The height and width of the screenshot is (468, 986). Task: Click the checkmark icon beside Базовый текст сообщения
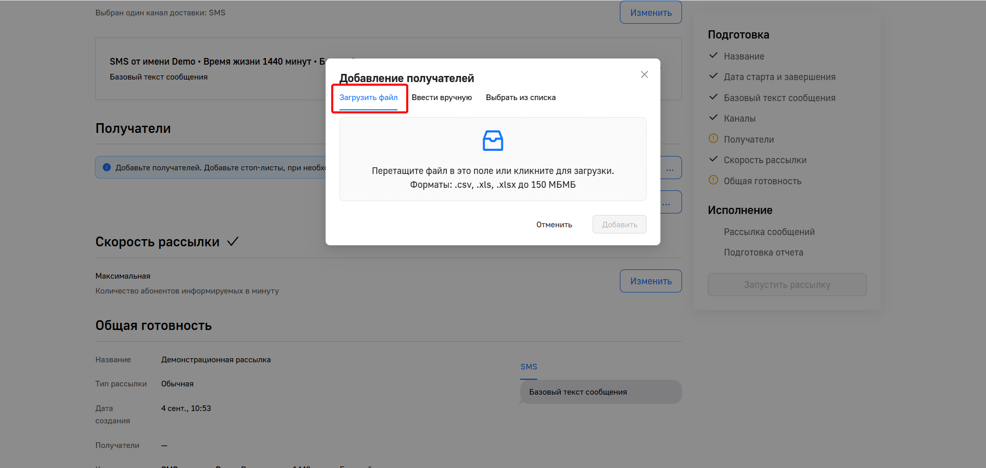coord(713,97)
